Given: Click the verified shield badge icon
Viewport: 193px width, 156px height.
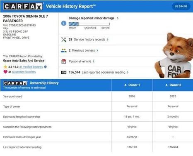Looking at the screenshot, I should 46,67.
